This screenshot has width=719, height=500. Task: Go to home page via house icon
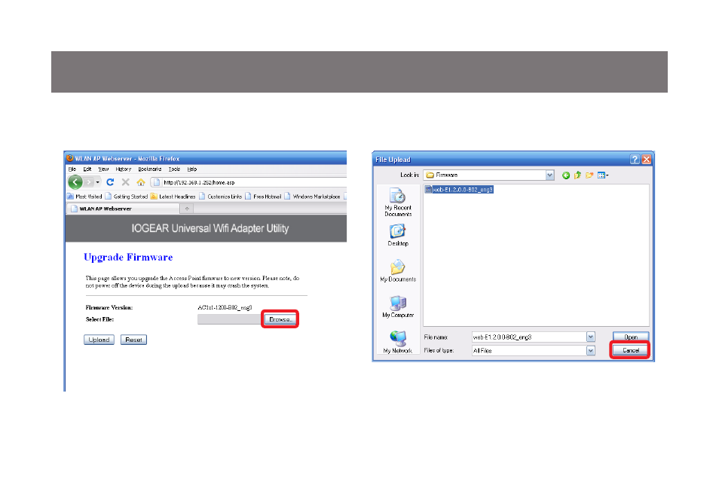point(141,182)
